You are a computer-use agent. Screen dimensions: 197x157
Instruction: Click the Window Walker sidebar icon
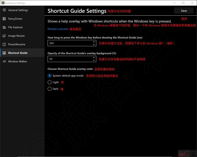(4, 62)
